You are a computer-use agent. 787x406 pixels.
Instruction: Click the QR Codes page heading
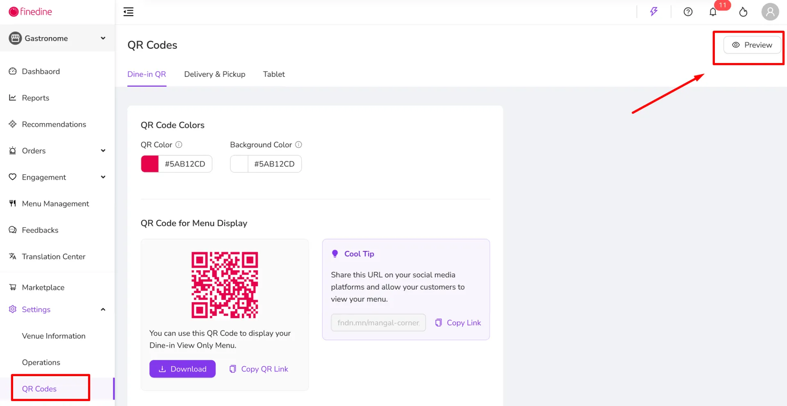[152, 45]
